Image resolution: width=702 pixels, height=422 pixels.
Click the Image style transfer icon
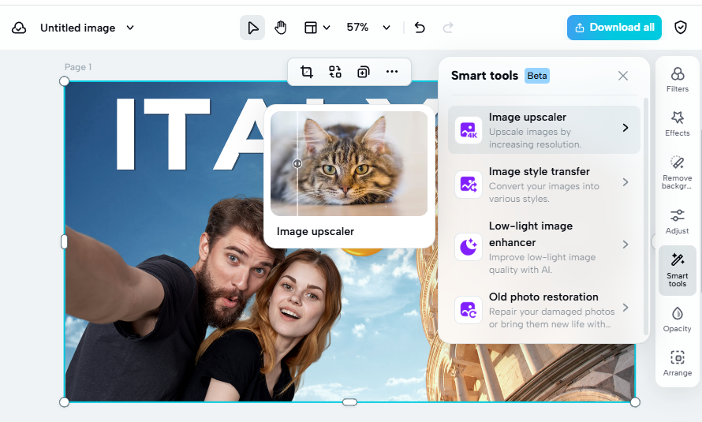click(469, 185)
